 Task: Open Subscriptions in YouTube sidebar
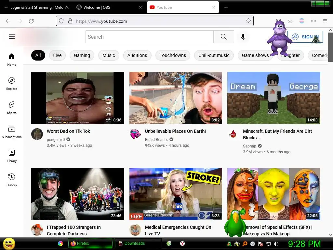click(12, 132)
